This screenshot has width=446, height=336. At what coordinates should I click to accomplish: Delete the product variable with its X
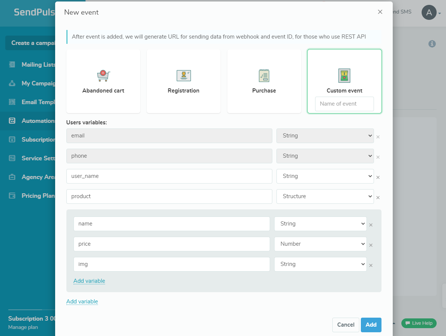tap(378, 198)
